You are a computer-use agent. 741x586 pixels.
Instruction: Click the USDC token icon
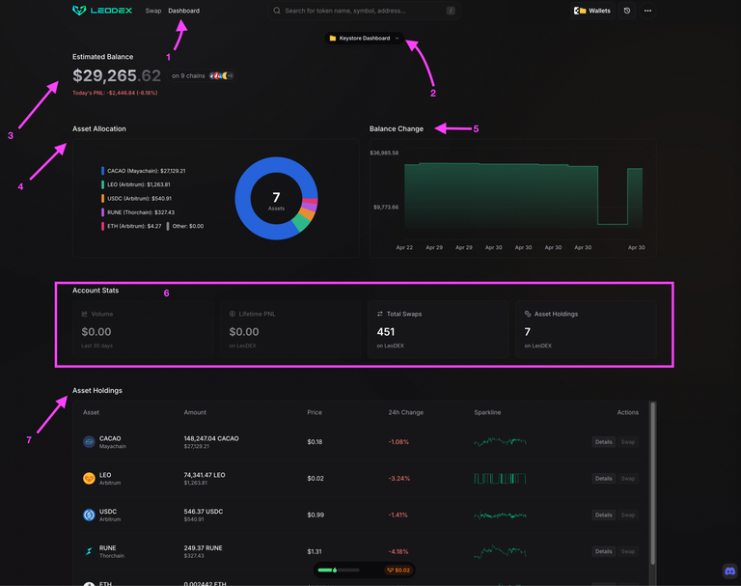coord(89,515)
